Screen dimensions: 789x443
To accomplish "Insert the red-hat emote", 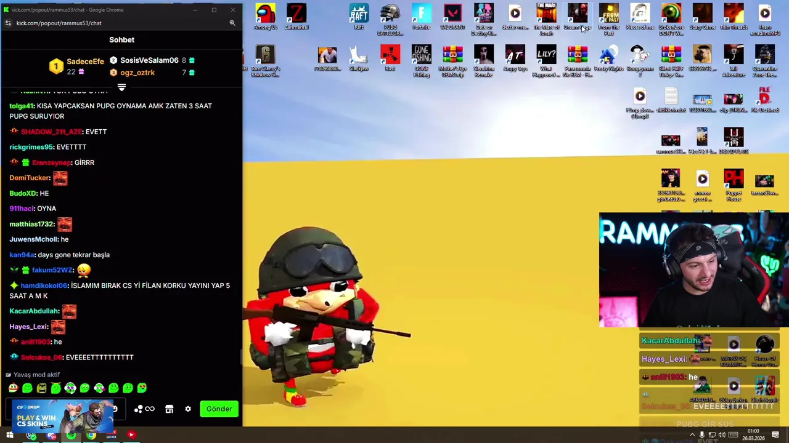I will tap(12, 388).
